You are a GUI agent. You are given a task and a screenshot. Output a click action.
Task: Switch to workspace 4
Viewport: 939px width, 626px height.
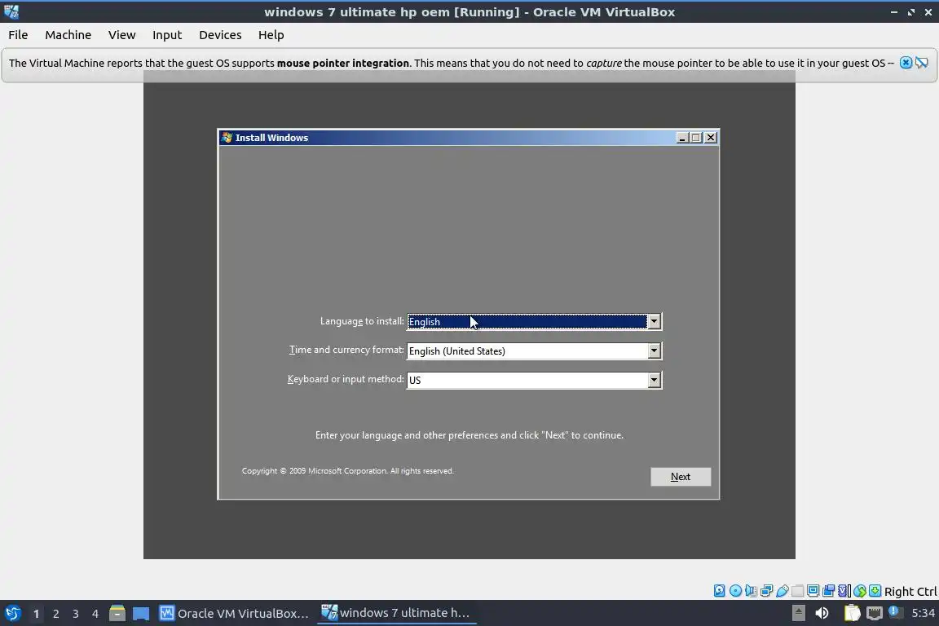point(95,614)
